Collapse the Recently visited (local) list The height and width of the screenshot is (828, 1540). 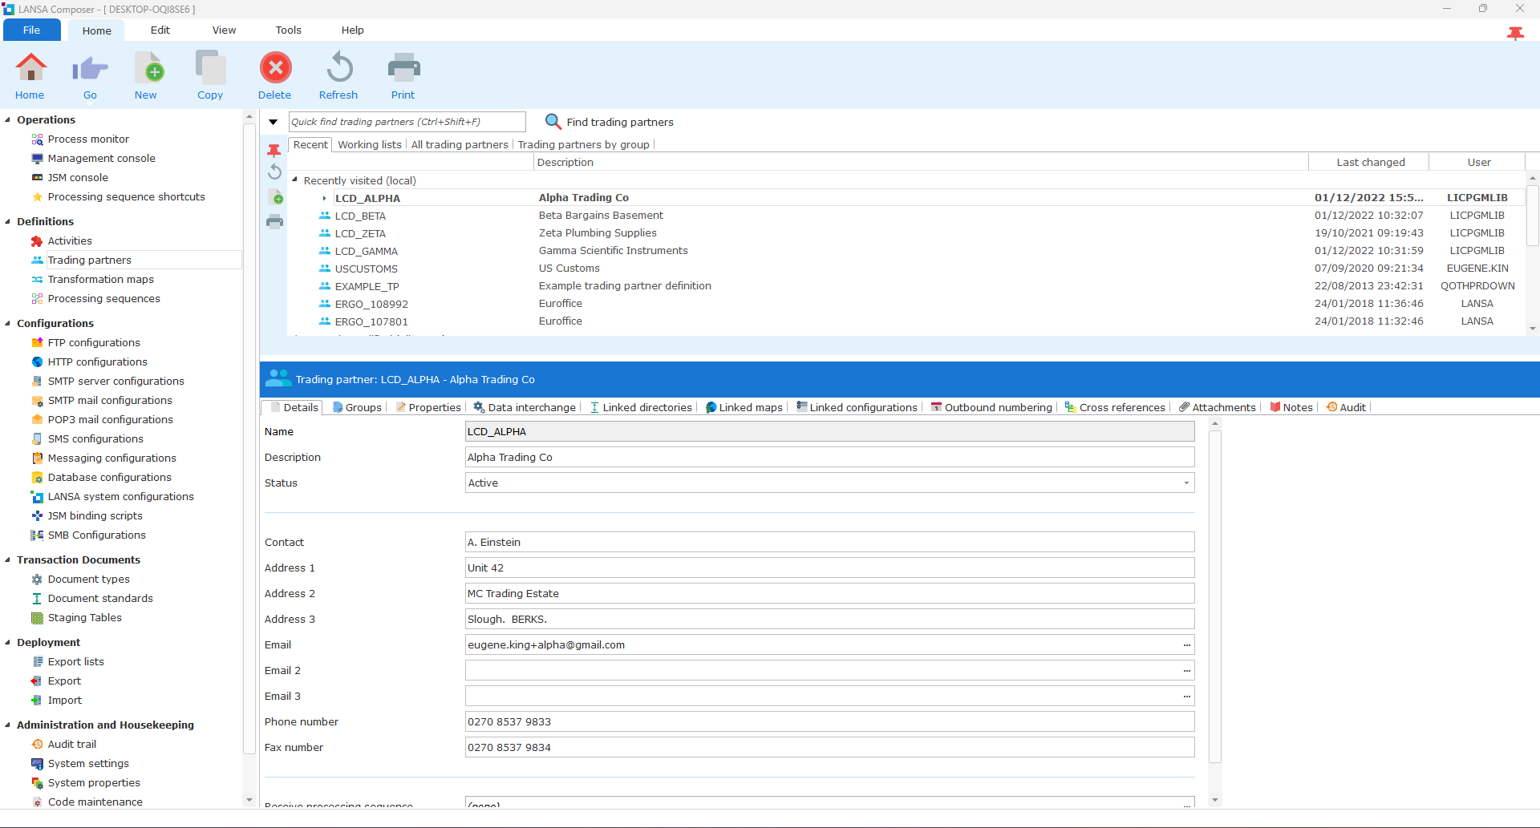tap(295, 180)
